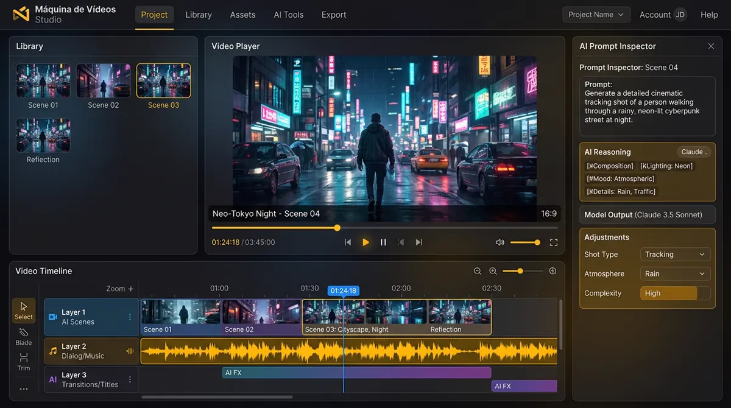The height and width of the screenshot is (408, 731).
Task: Click the Lighting: Neon reasoning tag
Action: [666, 166]
